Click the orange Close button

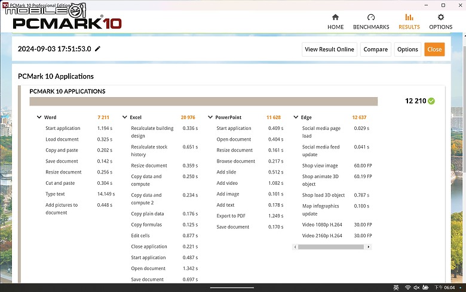tap(434, 49)
